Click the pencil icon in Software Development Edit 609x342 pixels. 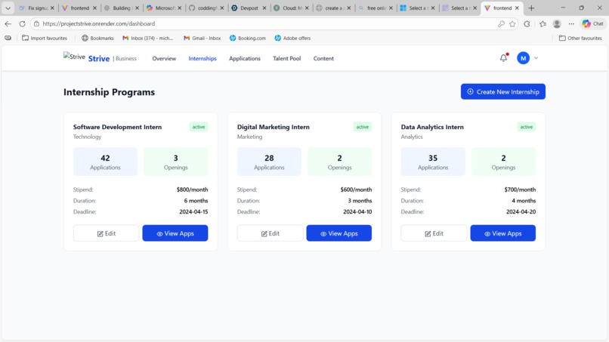[x=100, y=234]
